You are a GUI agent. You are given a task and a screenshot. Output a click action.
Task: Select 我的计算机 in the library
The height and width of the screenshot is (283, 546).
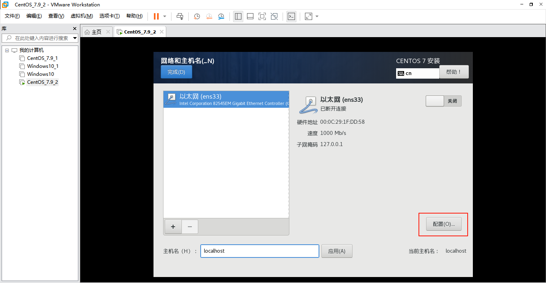pos(32,50)
